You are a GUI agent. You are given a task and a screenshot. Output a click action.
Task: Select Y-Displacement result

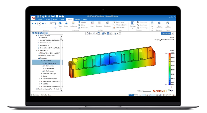point(49,68)
